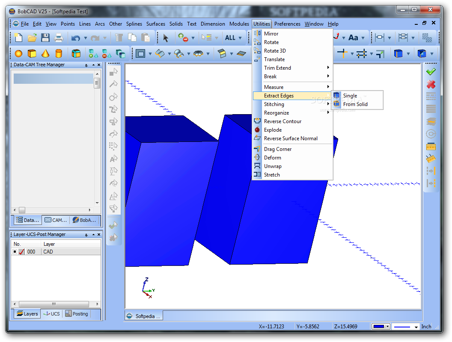Close the Data-CAM Tree Manager panel
This screenshot has height=342, width=452.
pos(99,65)
